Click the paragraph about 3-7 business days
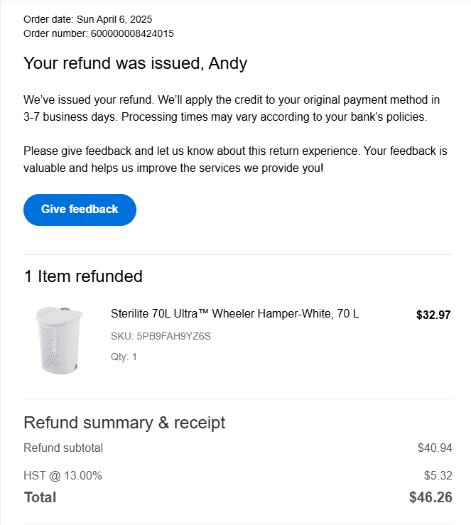The height and width of the screenshot is (525, 471). point(232,108)
